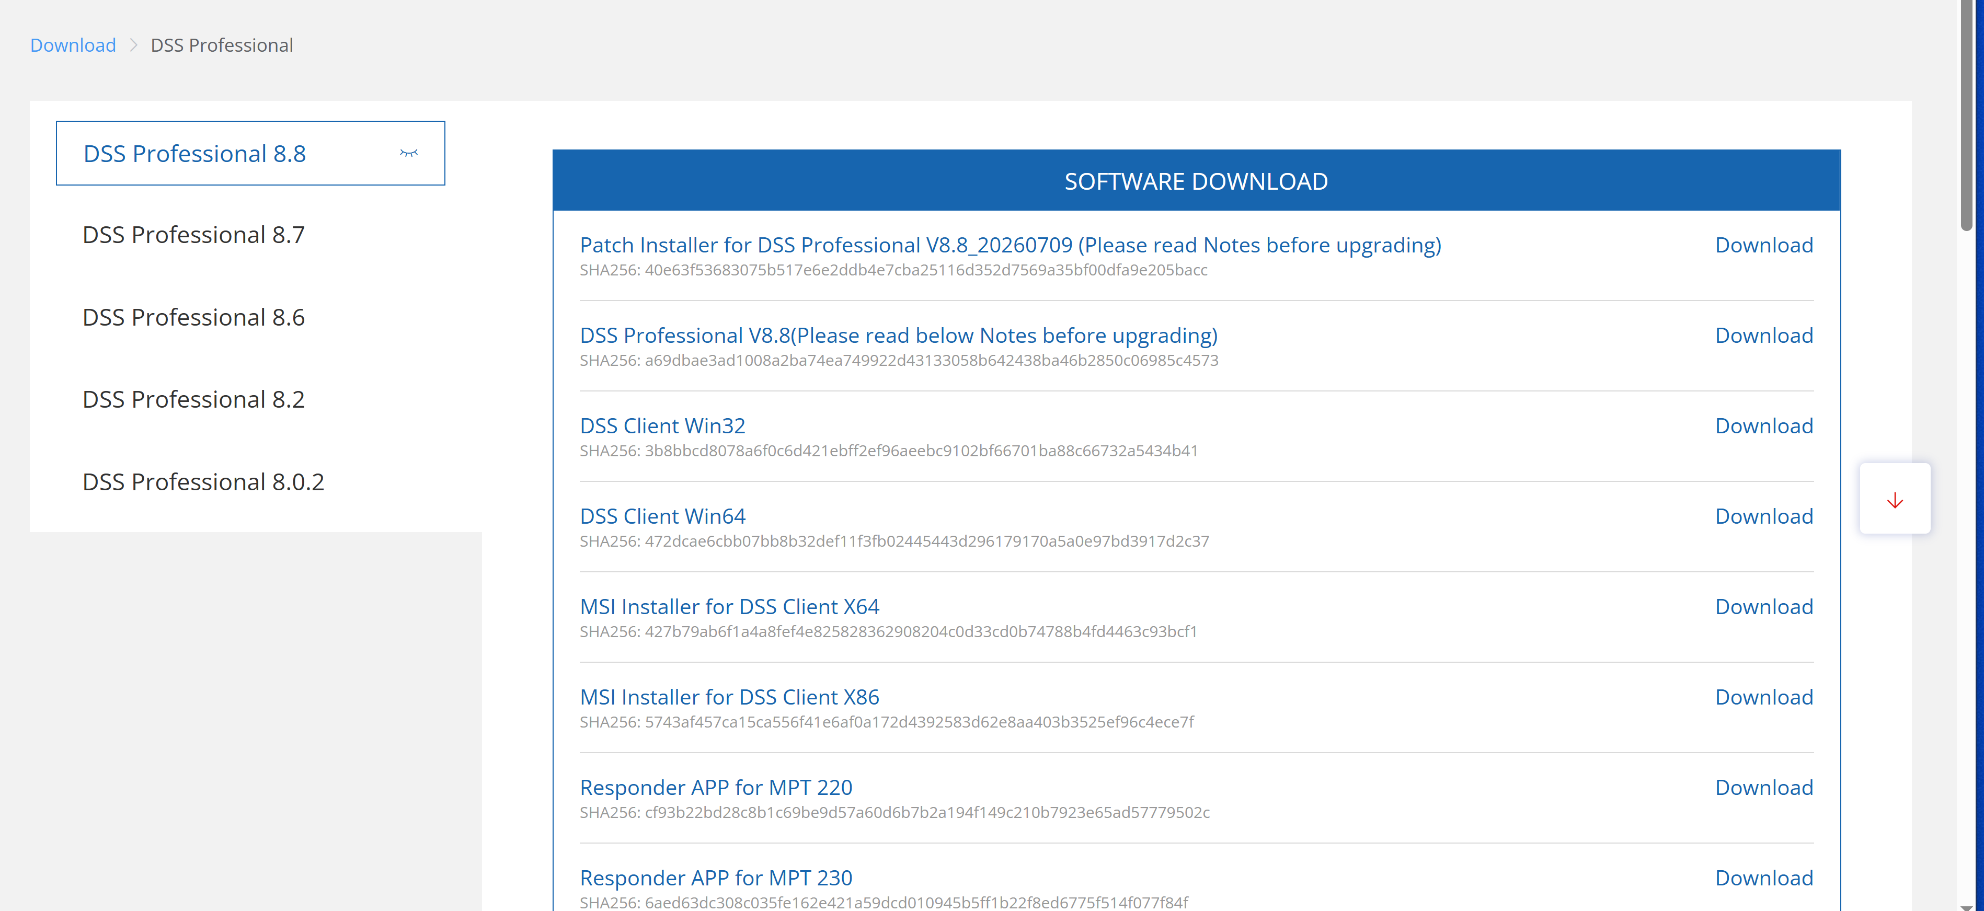Download DSS Professional V8.8 package
The width and height of the screenshot is (1984, 911).
click(x=1764, y=336)
